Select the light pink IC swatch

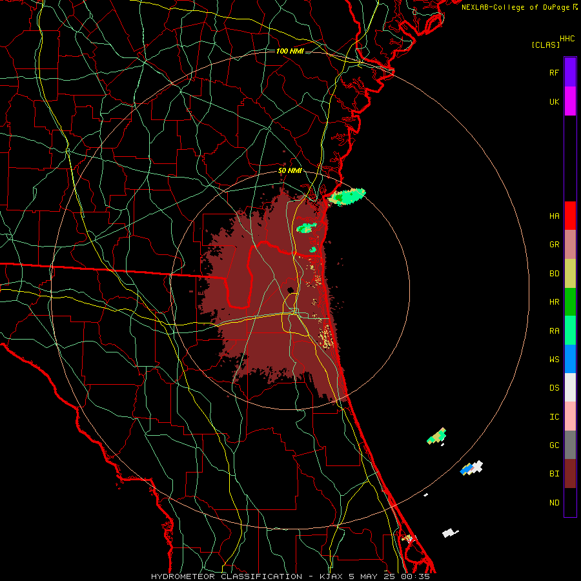(x=570, y=416)
